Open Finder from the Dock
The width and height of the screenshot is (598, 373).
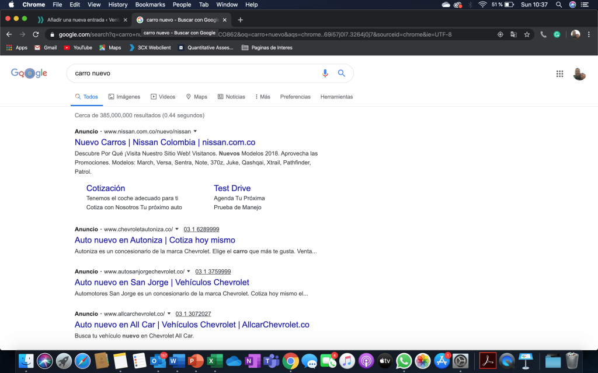(x=26, y=361)
